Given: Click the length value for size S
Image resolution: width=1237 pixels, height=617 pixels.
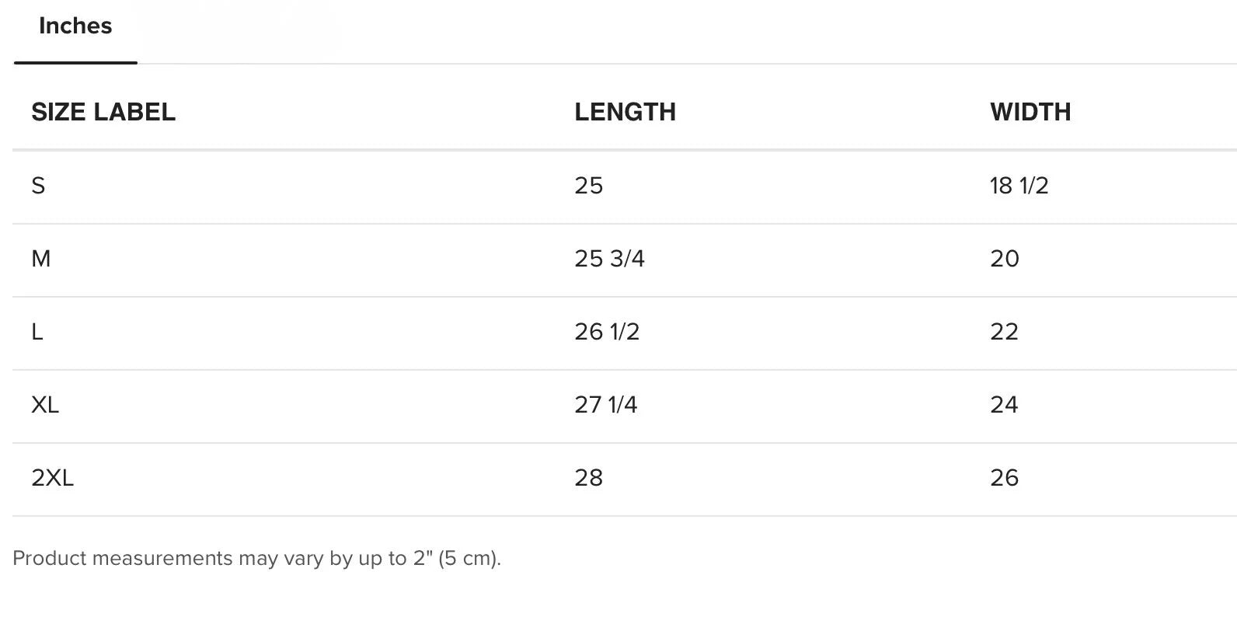Looking at the screenshot, I should [589, 186].
